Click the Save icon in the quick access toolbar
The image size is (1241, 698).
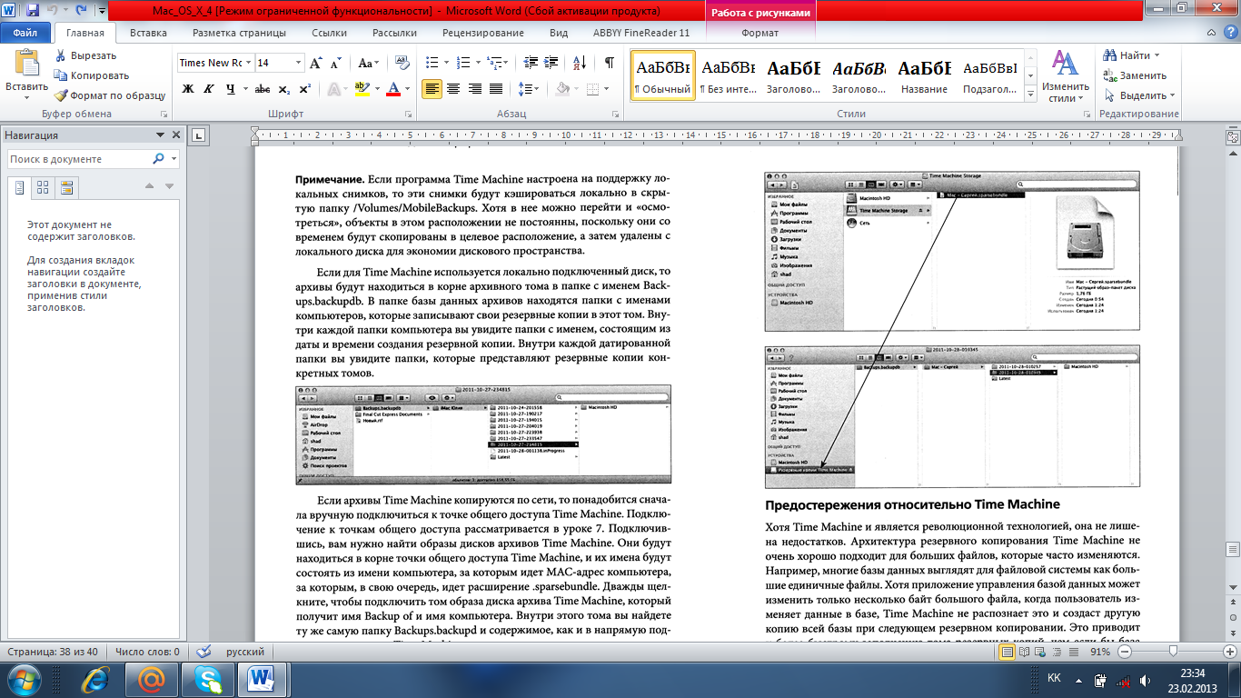tap(33, 12)
